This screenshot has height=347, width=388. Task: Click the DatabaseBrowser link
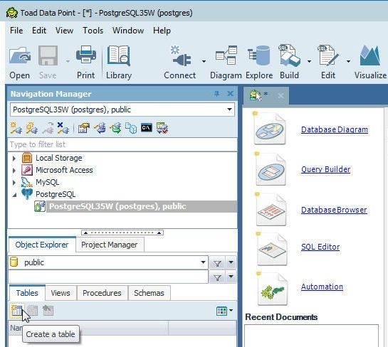[334, 210]
